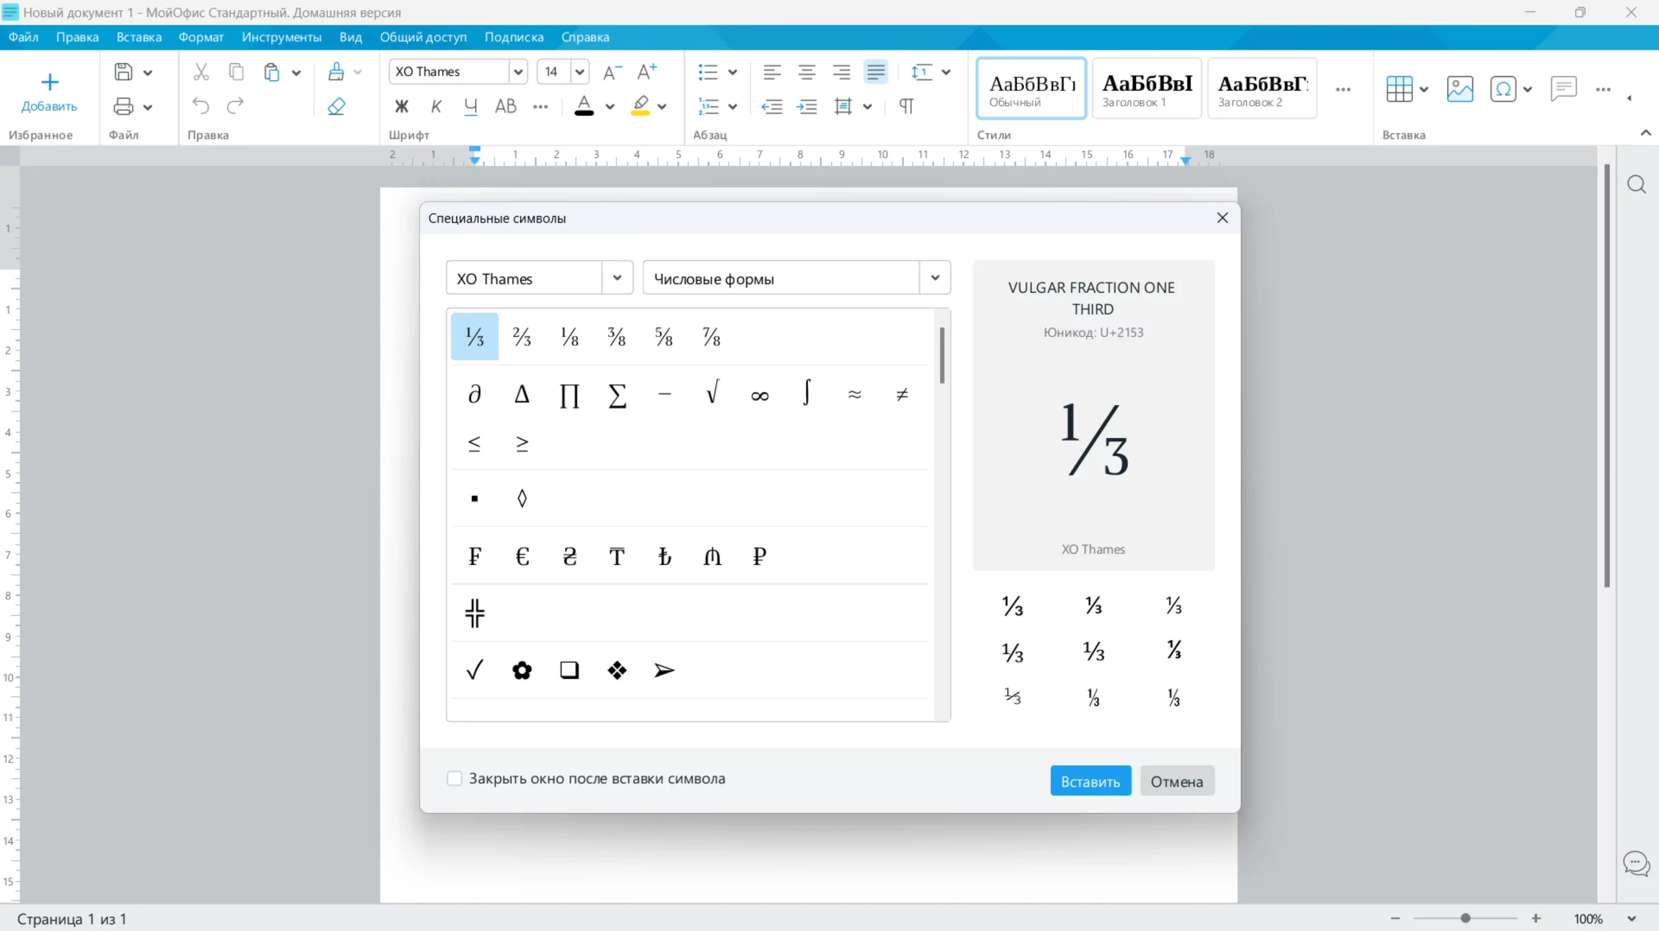The height and width of the screenshot is (931, 1659).
Task: Open the Инструменты menu
Action: (x=281, y=37)
